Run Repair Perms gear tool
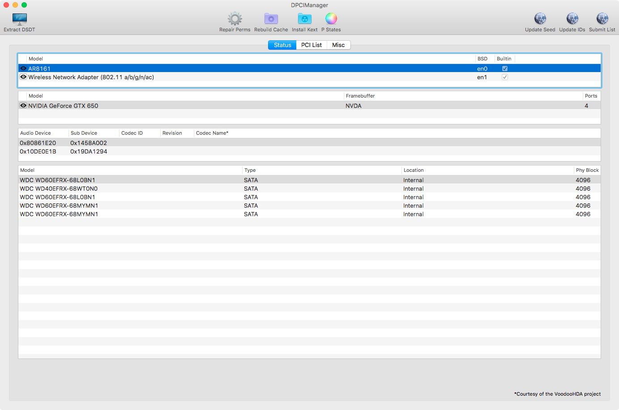The height and width of the screenshot is (410, 619). 235,19
